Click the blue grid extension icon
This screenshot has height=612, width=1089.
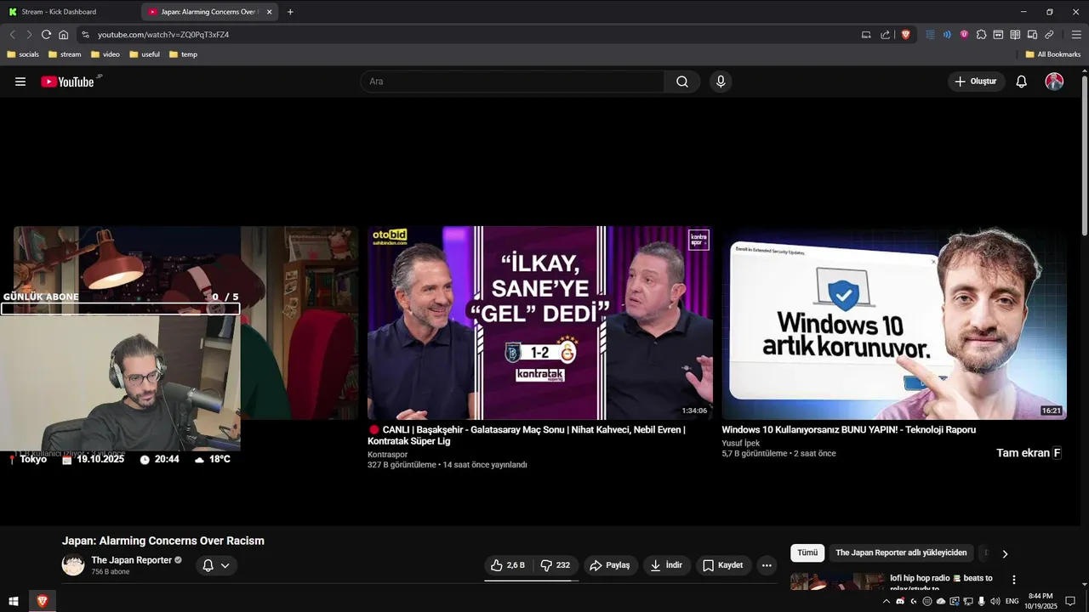930,35
